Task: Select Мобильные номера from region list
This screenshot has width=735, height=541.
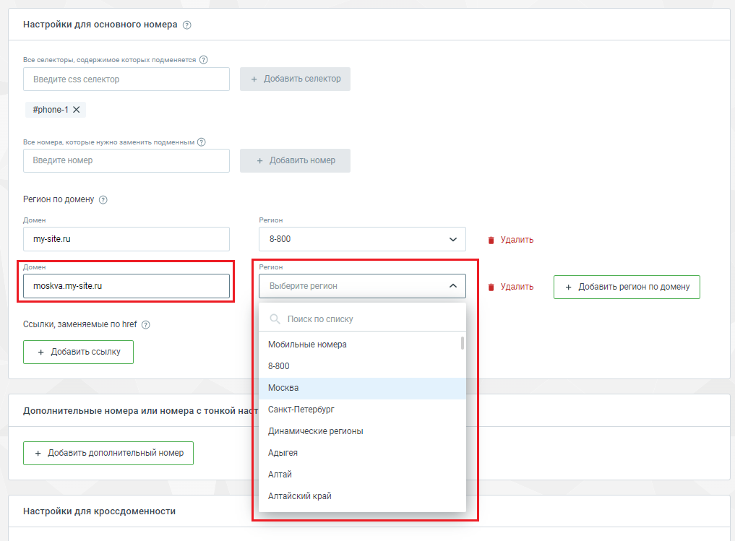Action: (x=362, y=345)
